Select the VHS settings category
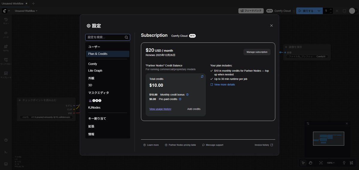The width and height of the screenshot is (359, 170). [107, 101]
